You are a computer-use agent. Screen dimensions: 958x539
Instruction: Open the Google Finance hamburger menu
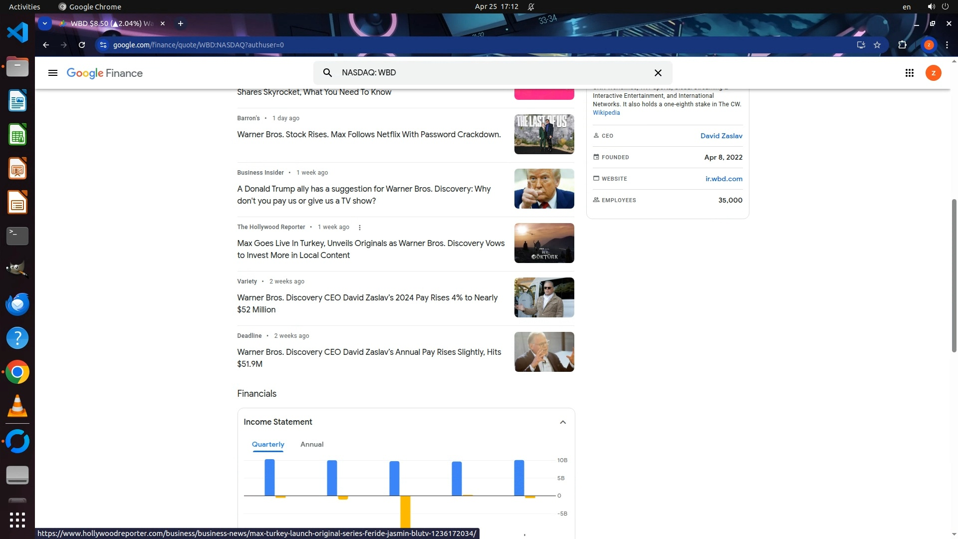point(52,73)
